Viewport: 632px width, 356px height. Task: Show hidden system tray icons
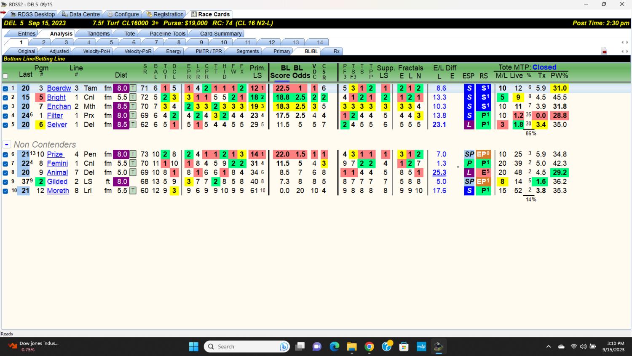pyautogui.click(x=548, y=347)
